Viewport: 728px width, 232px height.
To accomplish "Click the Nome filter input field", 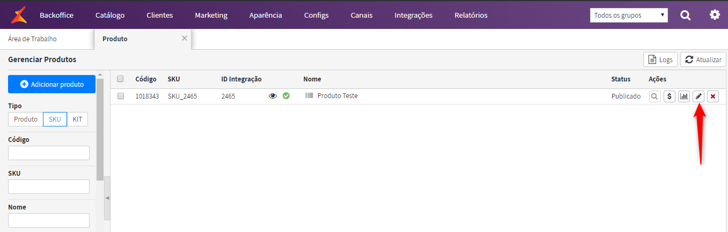I will 49,220.
